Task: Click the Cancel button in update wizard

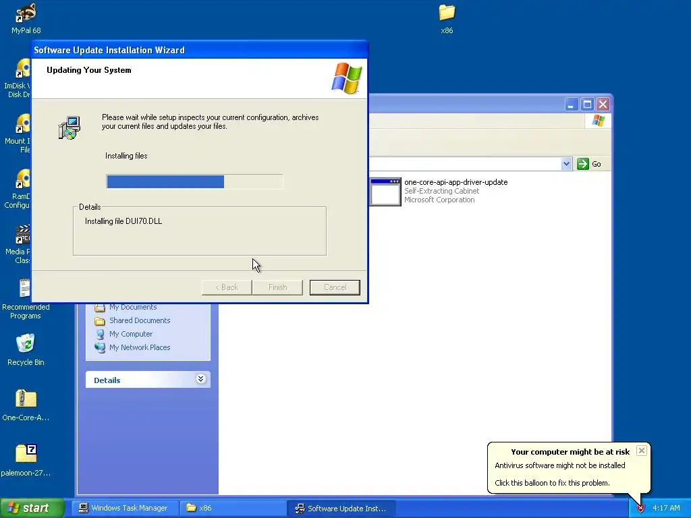Action: tap(335, 287)
